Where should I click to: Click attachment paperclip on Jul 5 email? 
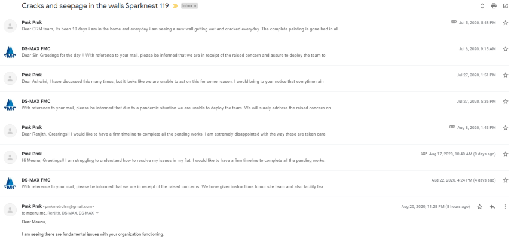click(x=454, y=22)
